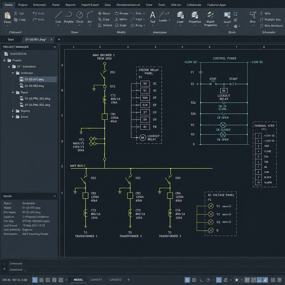
Task: Select the CB1 breaker symbol in drawing
Action: point(104,117)
